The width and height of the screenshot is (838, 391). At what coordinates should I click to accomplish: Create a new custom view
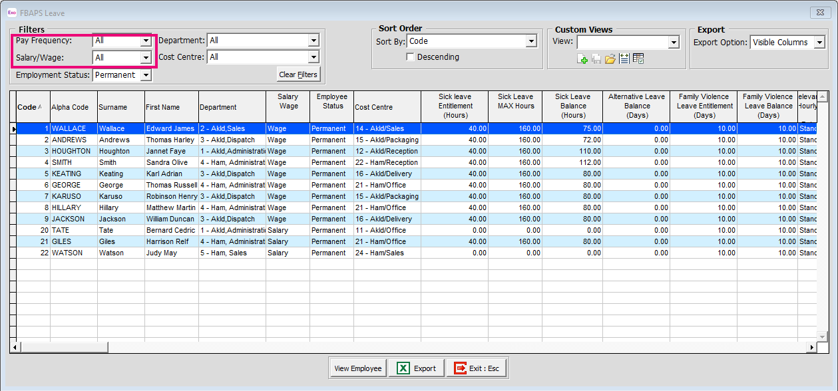point(582,59)
